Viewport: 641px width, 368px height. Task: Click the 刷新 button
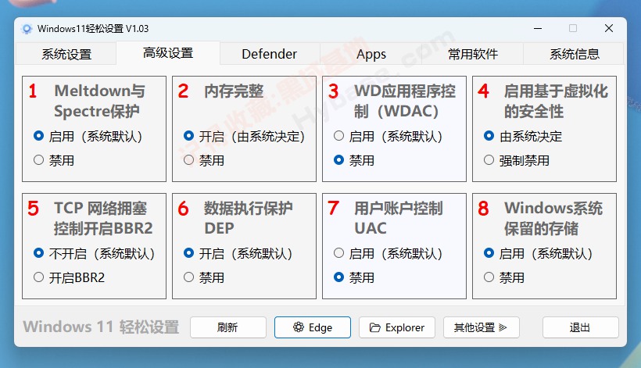pos(227,327)
